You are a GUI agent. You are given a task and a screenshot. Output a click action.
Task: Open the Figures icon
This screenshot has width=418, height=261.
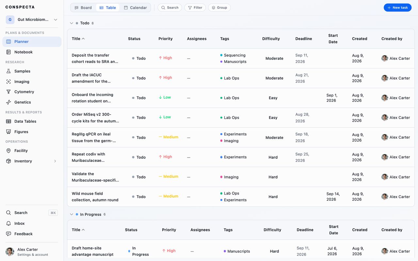click(8, 132)
